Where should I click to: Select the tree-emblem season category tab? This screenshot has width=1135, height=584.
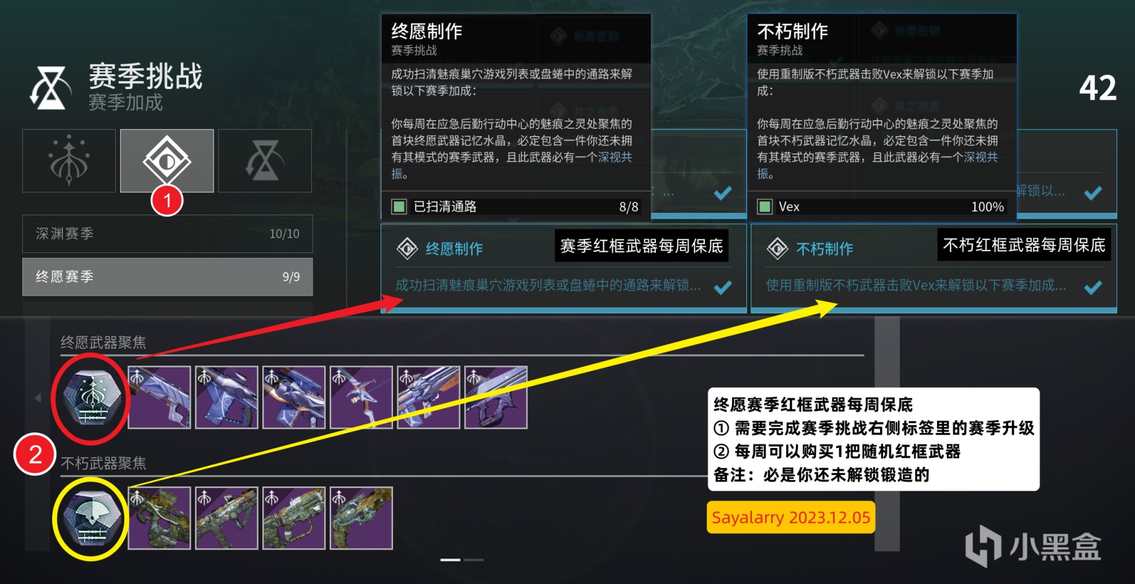(x=69, y=161)
